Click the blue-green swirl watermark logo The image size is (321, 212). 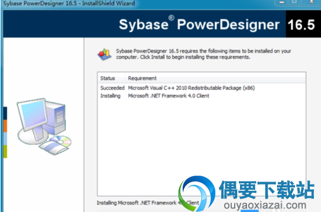pos(197,193)
